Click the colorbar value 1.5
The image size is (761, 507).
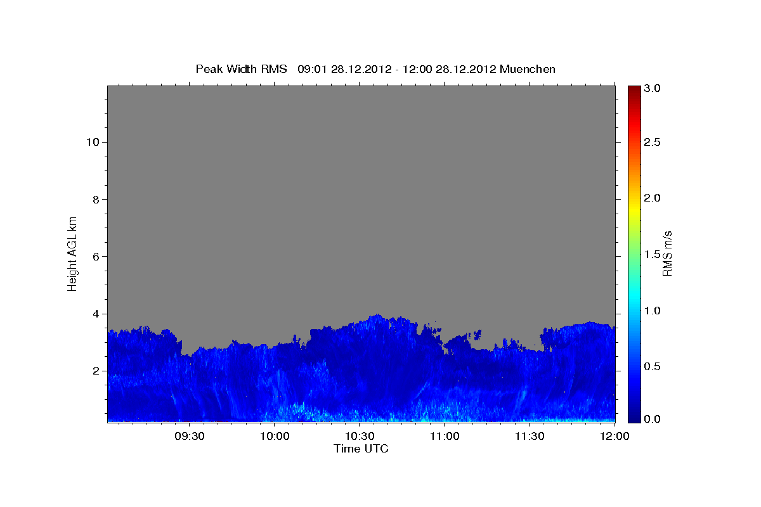coord(653,254)
